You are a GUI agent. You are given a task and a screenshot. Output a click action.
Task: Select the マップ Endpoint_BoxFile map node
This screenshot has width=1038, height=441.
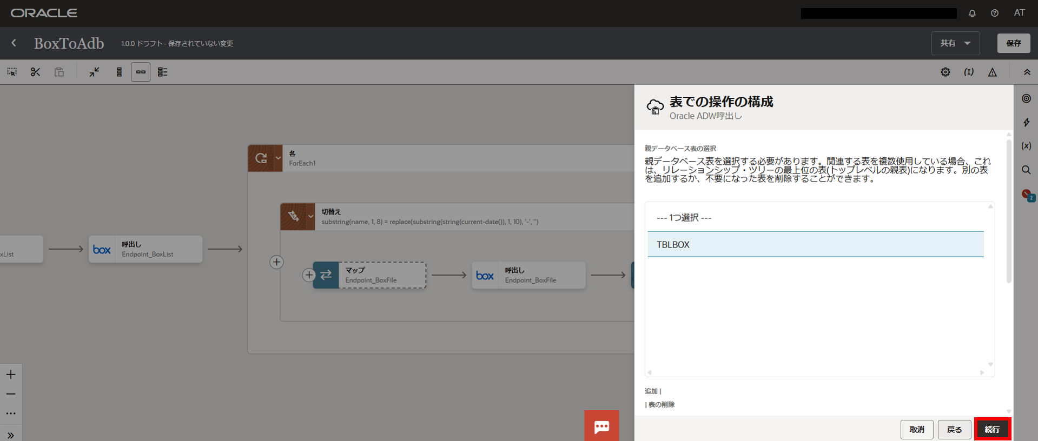(369, 275)
